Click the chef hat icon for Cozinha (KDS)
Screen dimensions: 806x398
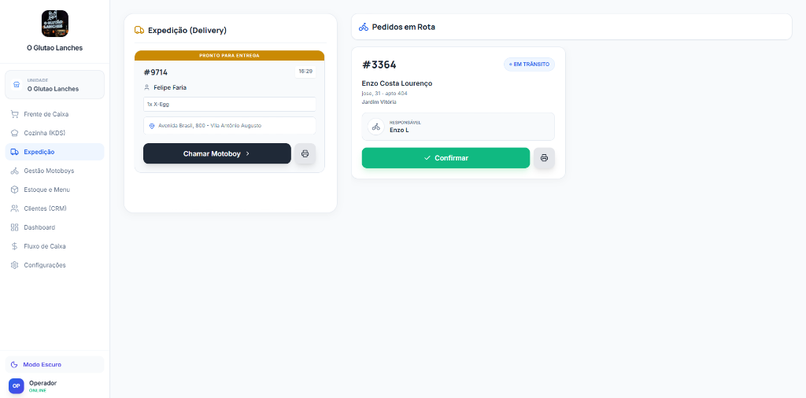click(x=15, y=133)
